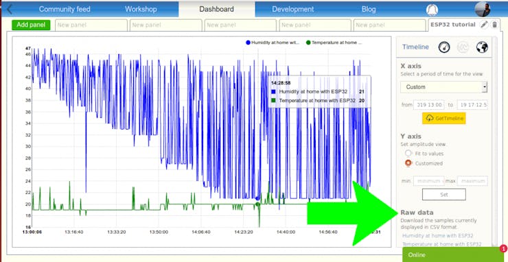Viewport: 508px width, 262px height.
Task: Open the Custom time period dropdown
Action: click(x=444, y=87)
